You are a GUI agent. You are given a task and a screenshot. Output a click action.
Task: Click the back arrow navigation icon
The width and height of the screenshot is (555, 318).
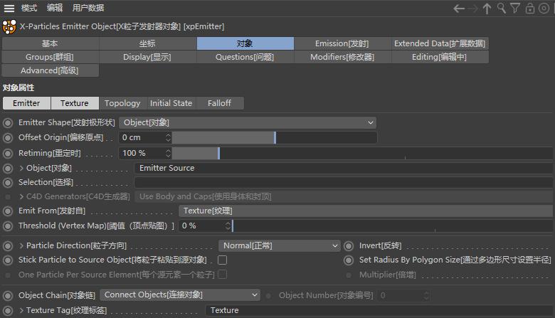coord(459,9)
